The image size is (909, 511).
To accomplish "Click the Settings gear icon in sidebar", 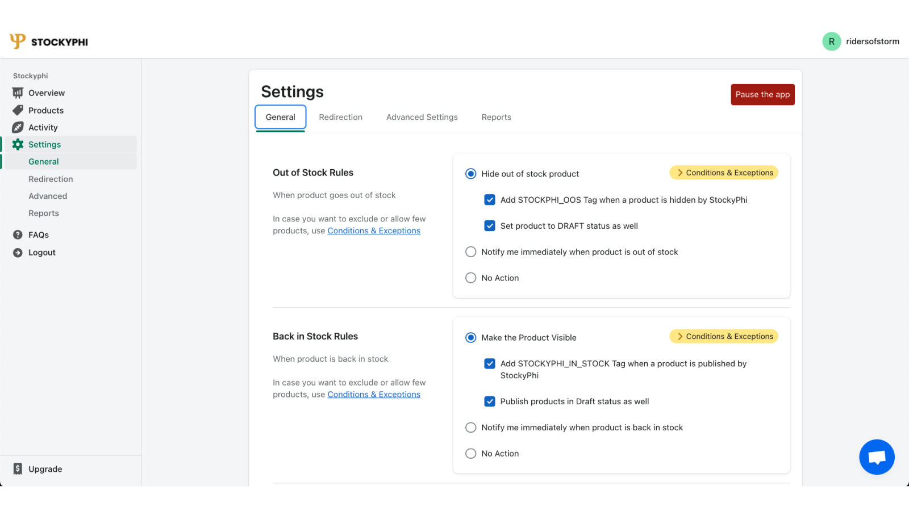I will (x=18, y=144).
